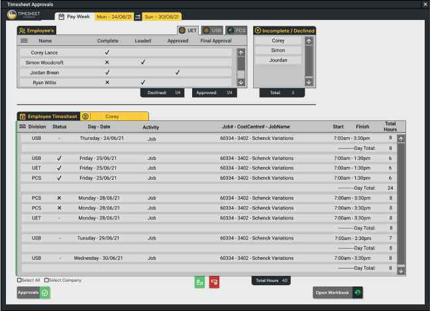Select the PCS company tab

[x=236, y=31]
